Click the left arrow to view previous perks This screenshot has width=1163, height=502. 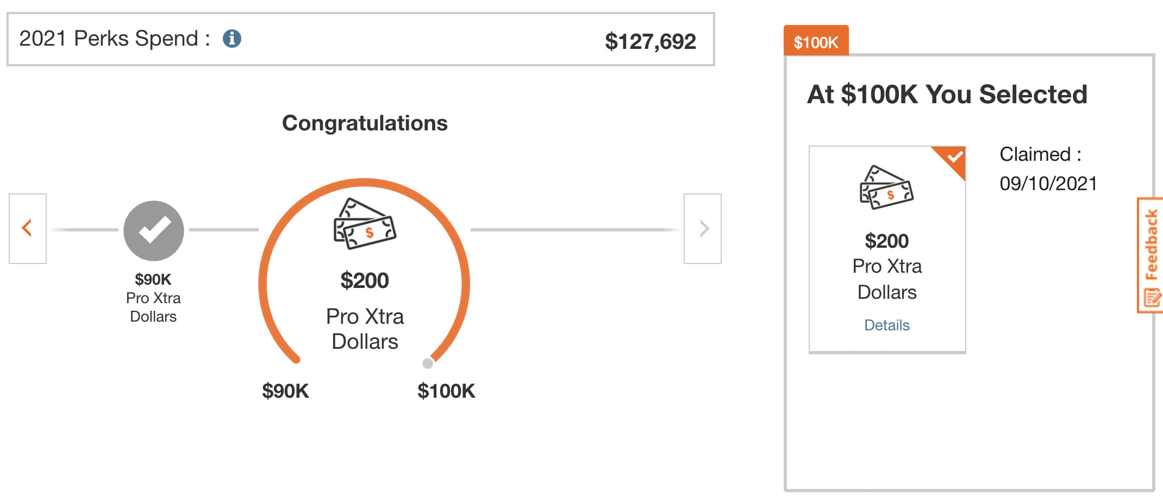28,229
